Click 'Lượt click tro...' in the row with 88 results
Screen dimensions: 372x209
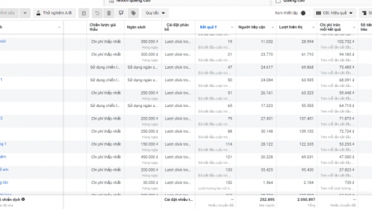178,131
